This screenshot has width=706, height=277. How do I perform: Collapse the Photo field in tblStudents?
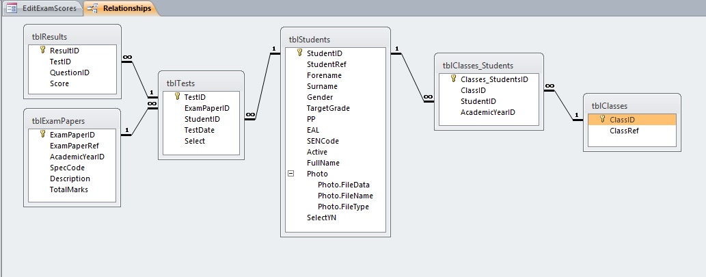tap(291, 174)
